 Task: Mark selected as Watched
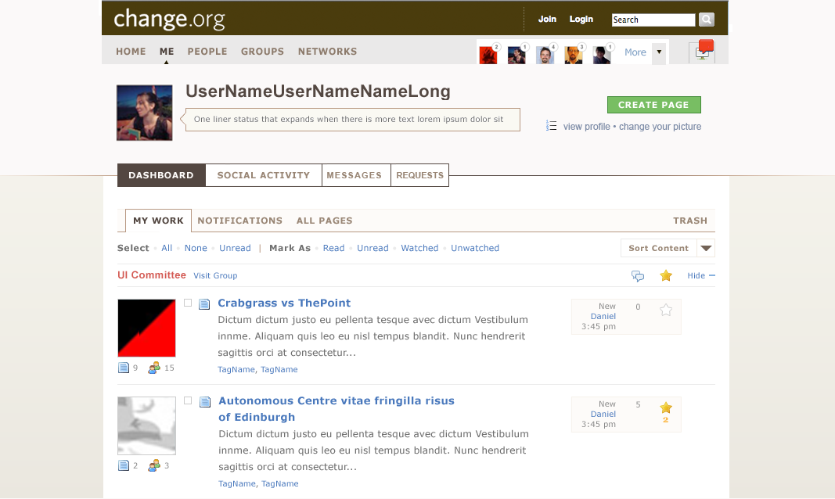(x=419, y=248)
